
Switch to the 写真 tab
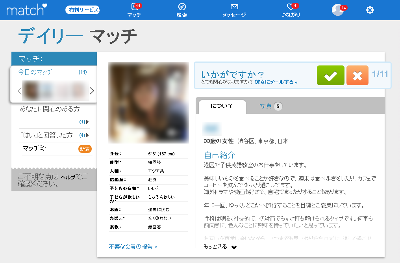[x=270, y=106]
